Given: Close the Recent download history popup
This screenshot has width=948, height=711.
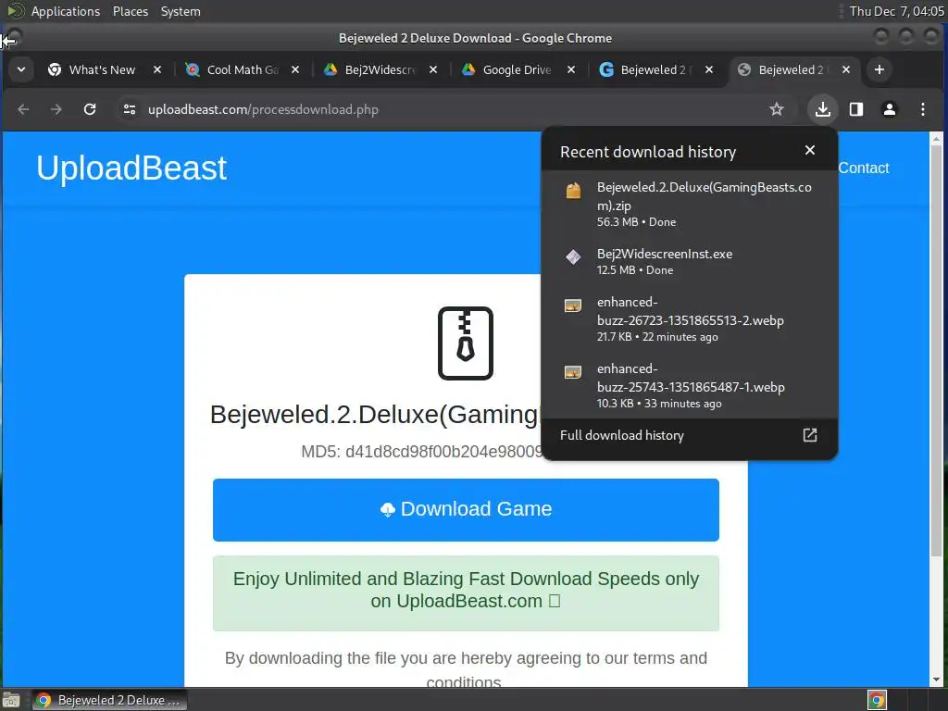Looking at the screenshot, I should (809, 150).
